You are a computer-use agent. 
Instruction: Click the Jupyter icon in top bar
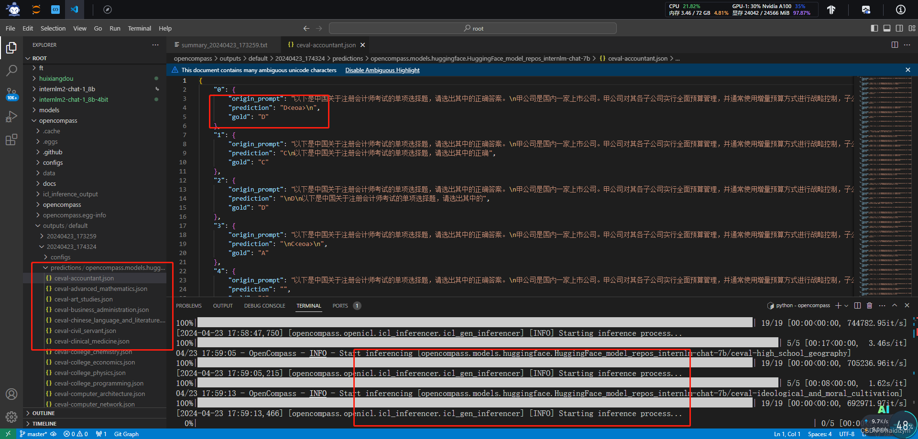click(x=36, y=9)
